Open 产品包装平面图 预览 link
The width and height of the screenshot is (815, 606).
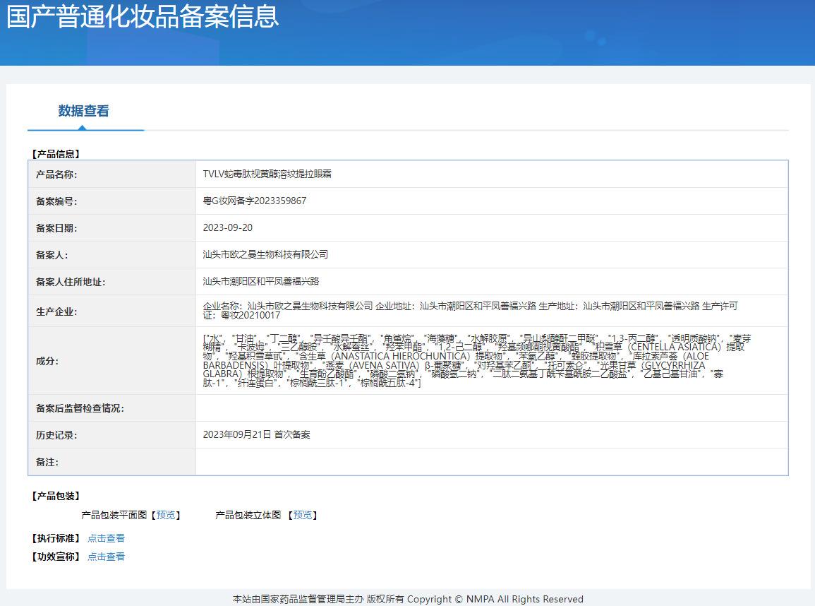point(166,516)
